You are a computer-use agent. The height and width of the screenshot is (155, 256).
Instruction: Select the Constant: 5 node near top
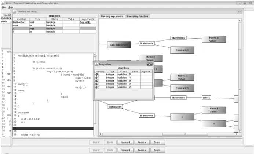(182, 50)
